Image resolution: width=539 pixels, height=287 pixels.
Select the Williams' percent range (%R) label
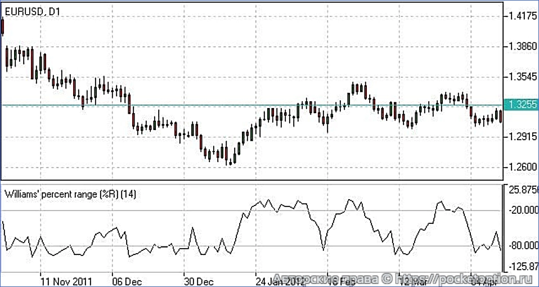70,194
